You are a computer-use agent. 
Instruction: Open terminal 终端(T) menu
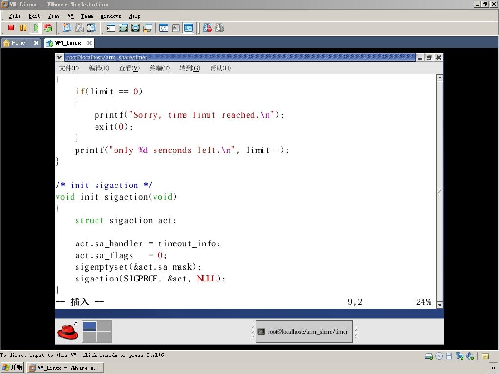(x=160, y=68)
